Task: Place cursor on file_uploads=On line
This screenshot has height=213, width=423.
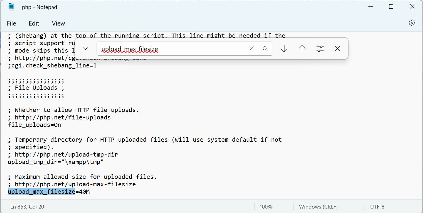Action: (34, 125)
